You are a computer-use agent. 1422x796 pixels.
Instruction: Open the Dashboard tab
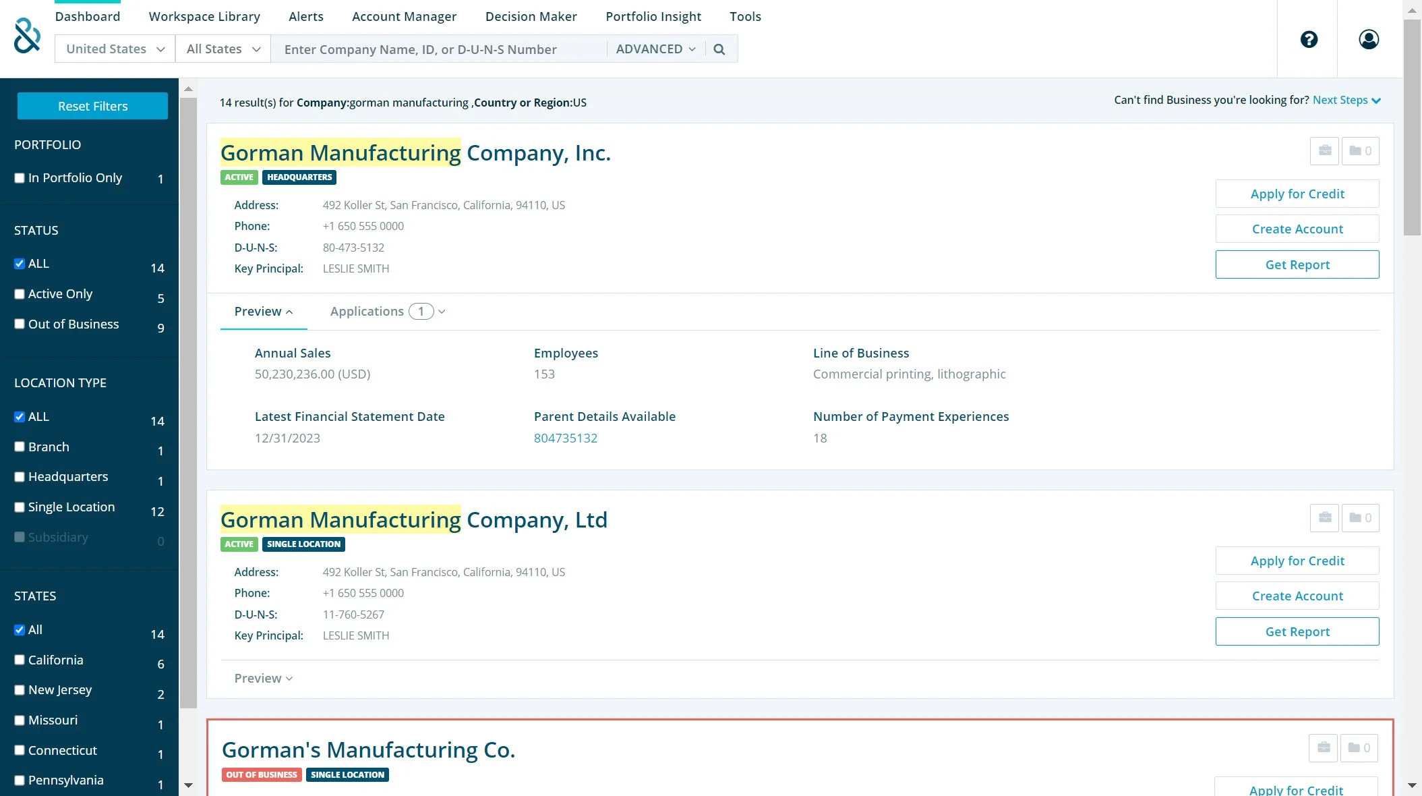(x=88, y=16)
